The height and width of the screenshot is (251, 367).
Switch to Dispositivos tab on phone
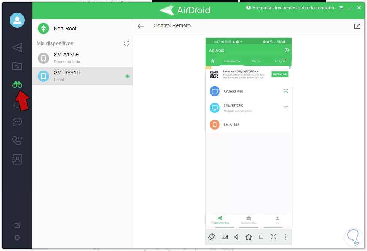pos(231,61)
